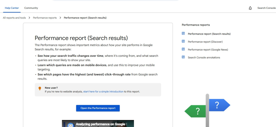Go to All reports and tools breadcrumb
276x127 pixels.
coord(14,18)
